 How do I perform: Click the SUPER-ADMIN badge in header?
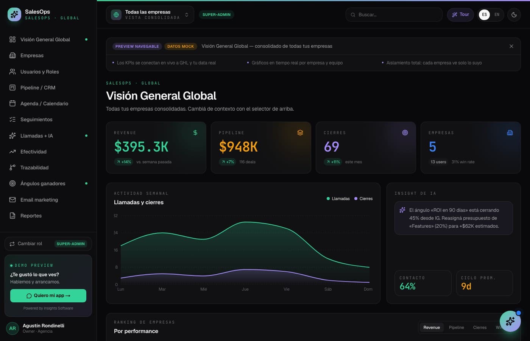(217, 15)
